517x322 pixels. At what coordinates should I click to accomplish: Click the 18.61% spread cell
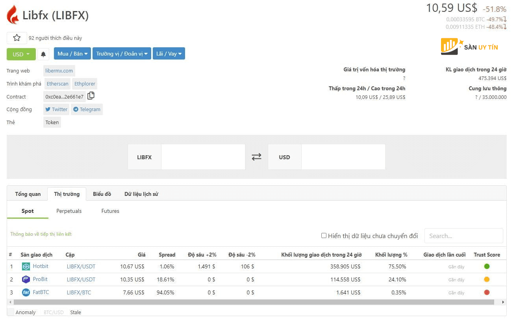165,279
